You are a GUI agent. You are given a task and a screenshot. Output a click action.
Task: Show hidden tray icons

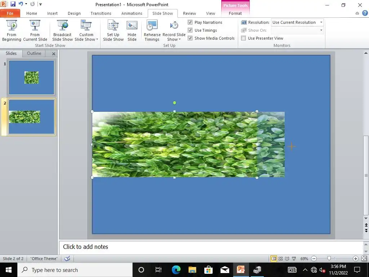(x=305, y=270)
